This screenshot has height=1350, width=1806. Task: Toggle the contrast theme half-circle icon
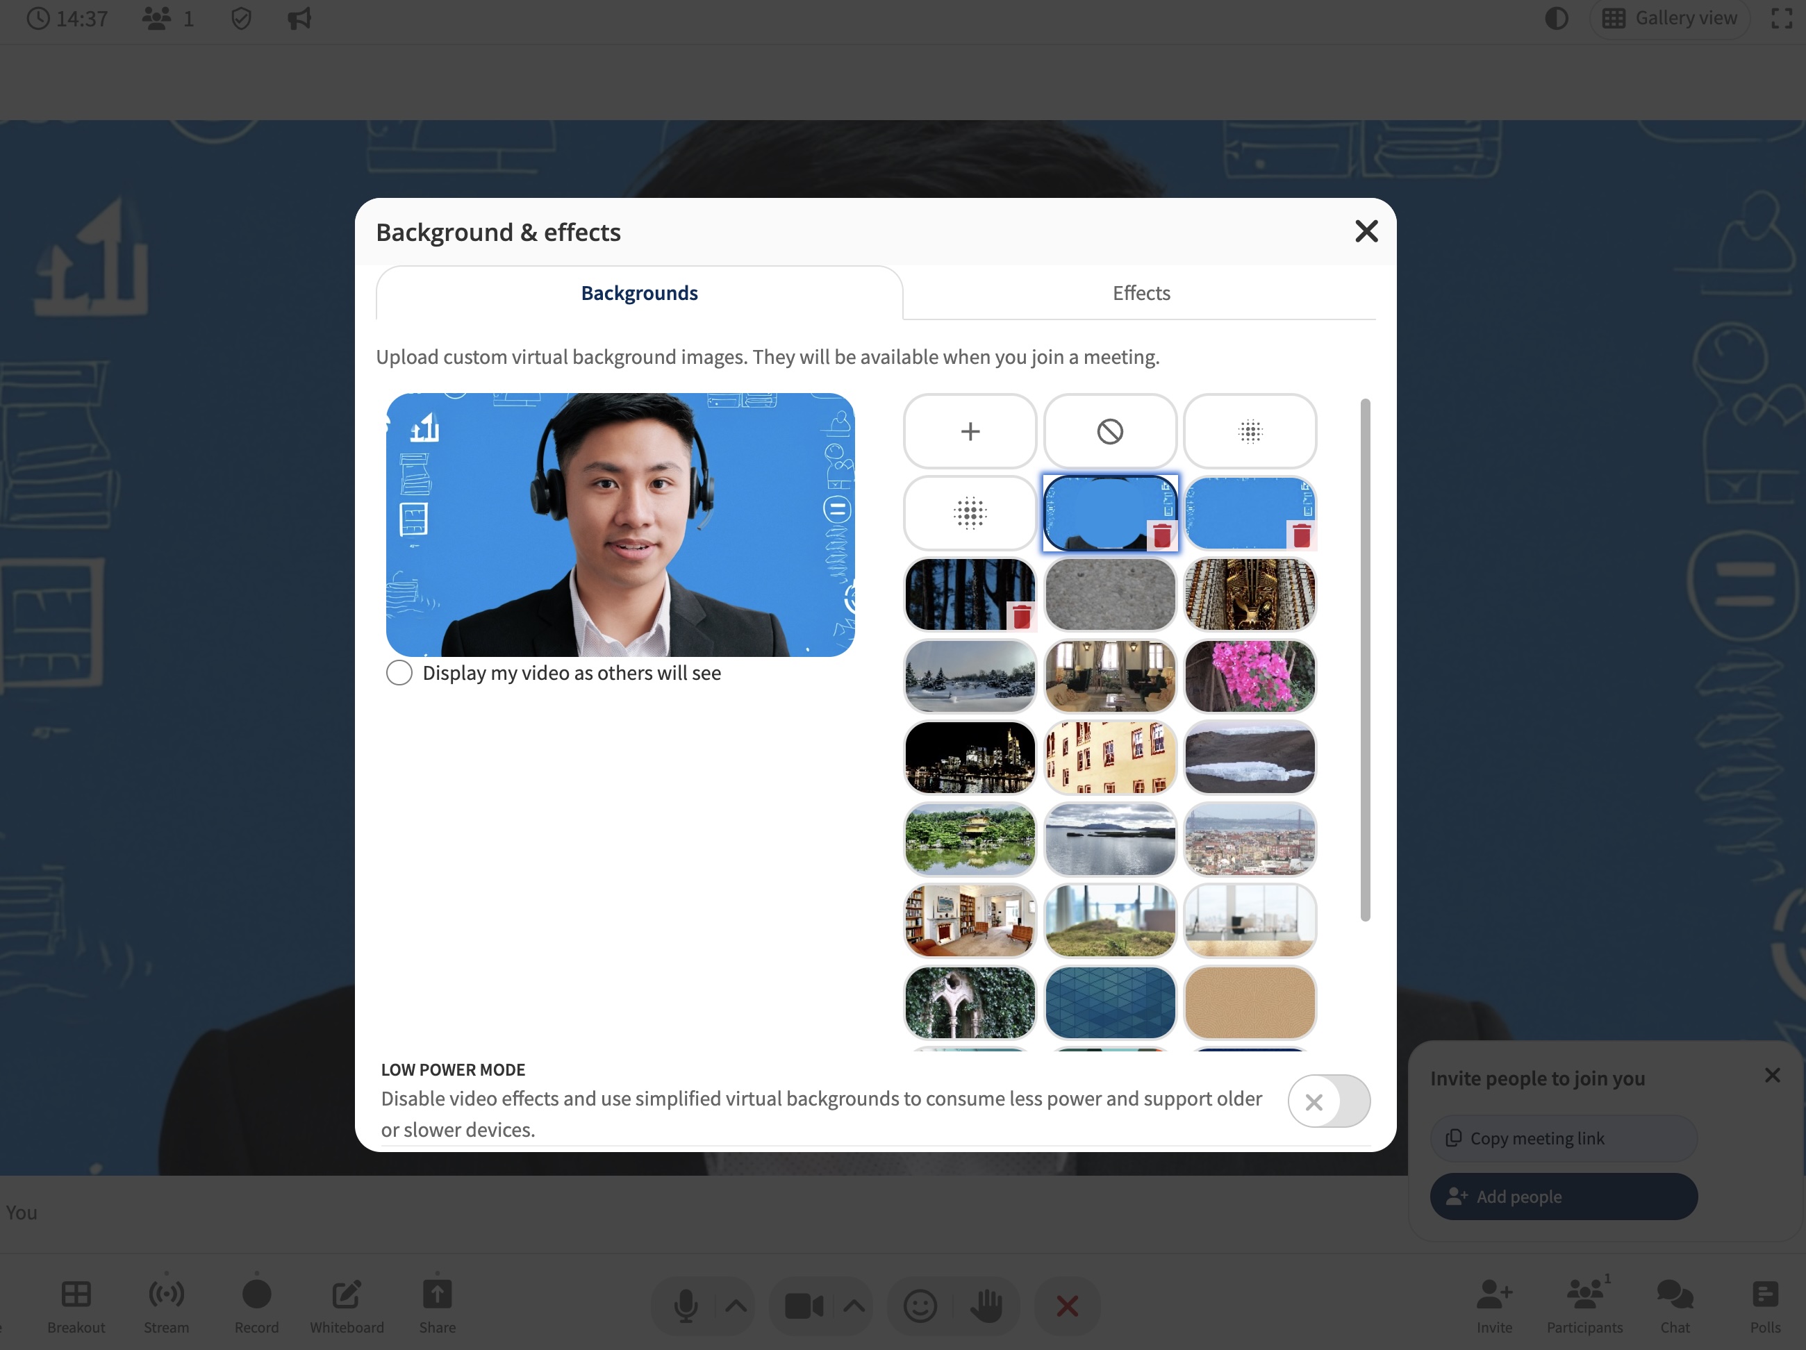point(1556,18)
